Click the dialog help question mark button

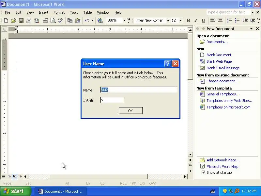click(x=168, y=63)
